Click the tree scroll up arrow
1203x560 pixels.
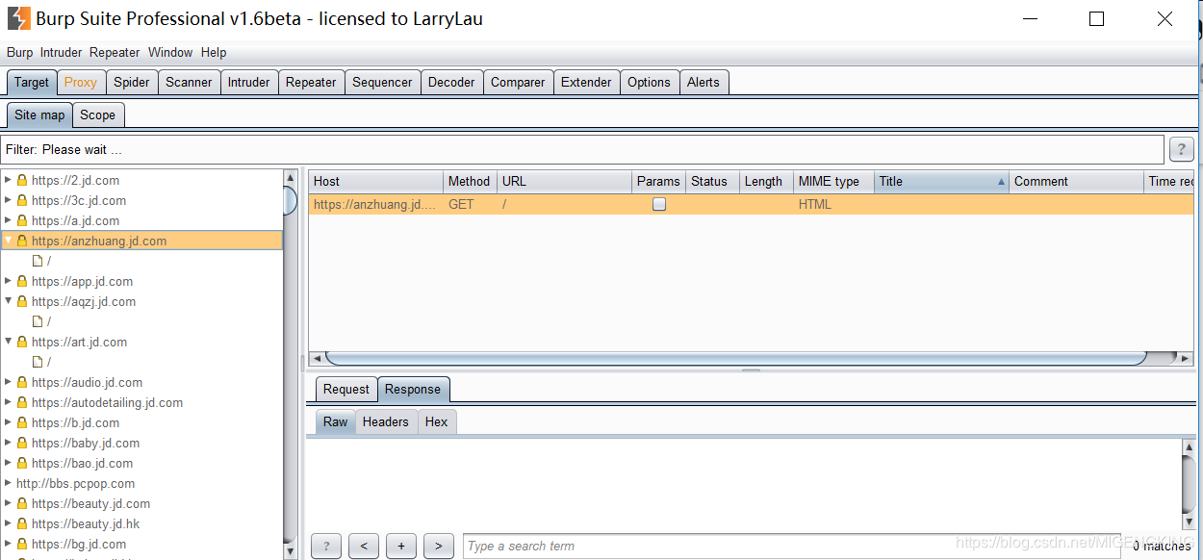[x=290, y=178]
